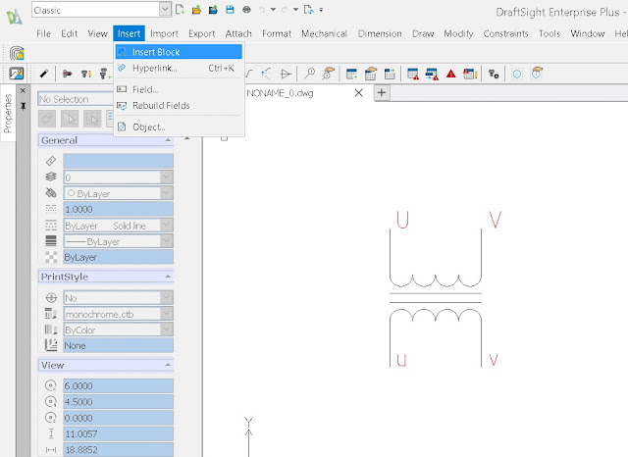Viewport: 628px width, 457px height.
Task: Collapse the View section
Action: (x=168, y=365)
